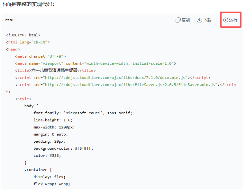Click the download arrow icon
246x189 pixels.
tap(200, 20)
